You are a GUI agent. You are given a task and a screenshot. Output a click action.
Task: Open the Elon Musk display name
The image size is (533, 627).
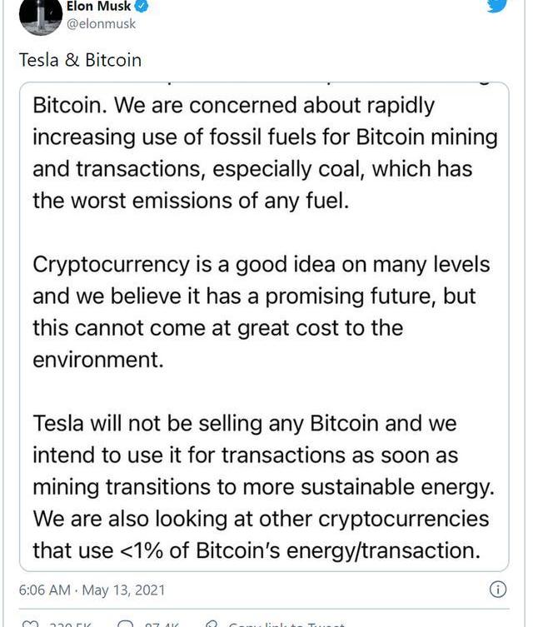click(x=98, y=7)
